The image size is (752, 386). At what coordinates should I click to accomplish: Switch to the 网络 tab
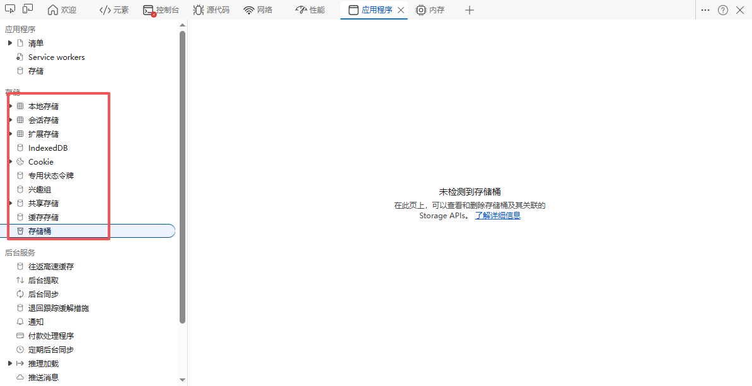pos(258,10)
